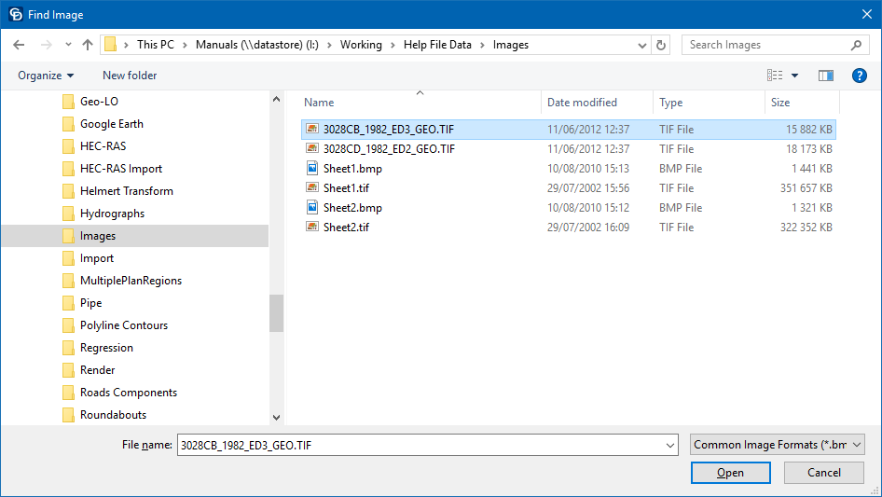
Task: Select the file Sheet2.tif
Action: [x=569, y=228]
